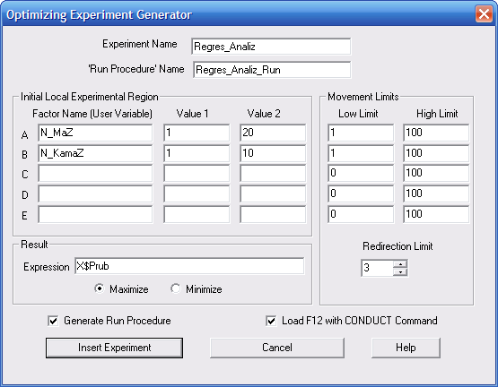Click the Redirection Limit value field
The image size is (498, 387).
377,268
